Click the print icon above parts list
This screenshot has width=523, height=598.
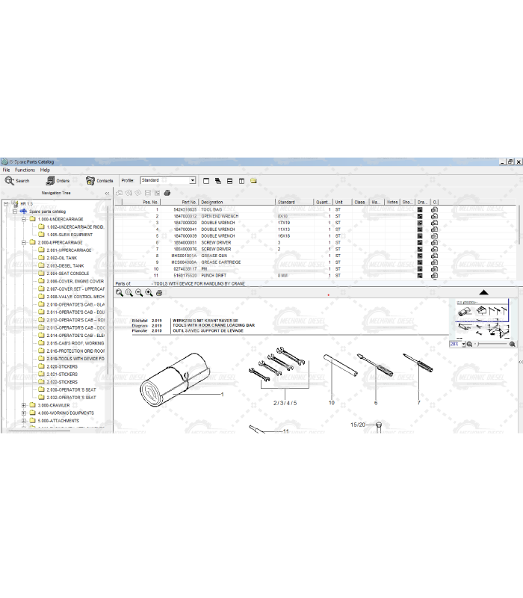tap(167, 193)
